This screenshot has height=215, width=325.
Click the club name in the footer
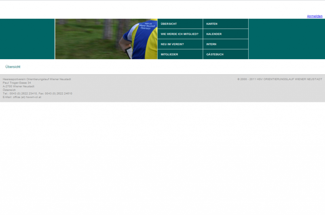point(37,79)
